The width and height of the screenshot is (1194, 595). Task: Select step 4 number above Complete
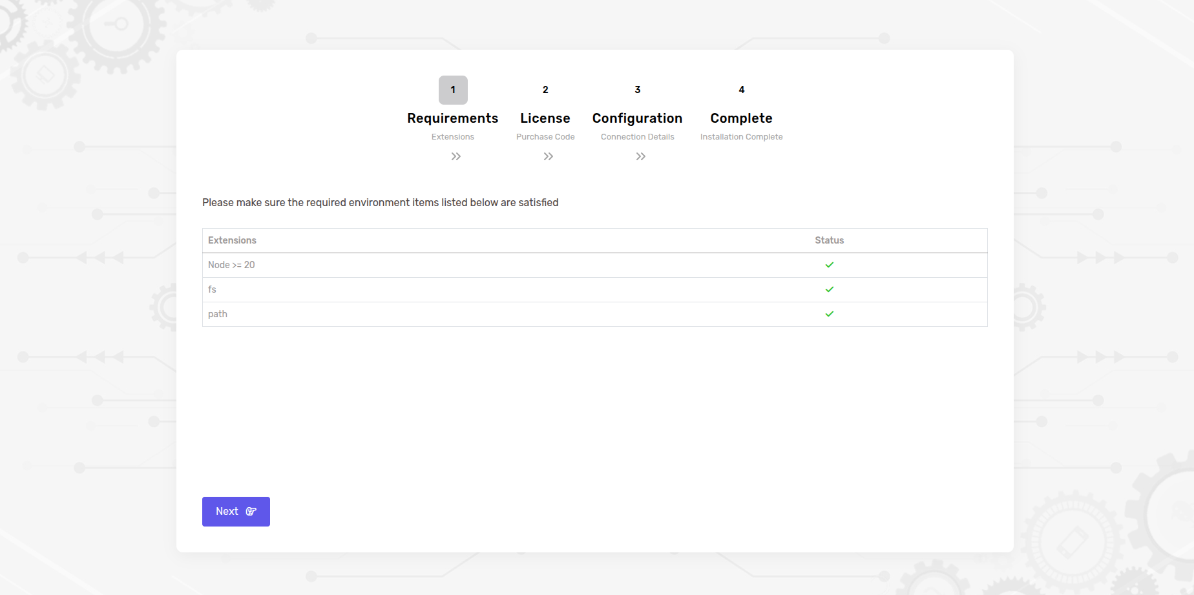point(742,90)
